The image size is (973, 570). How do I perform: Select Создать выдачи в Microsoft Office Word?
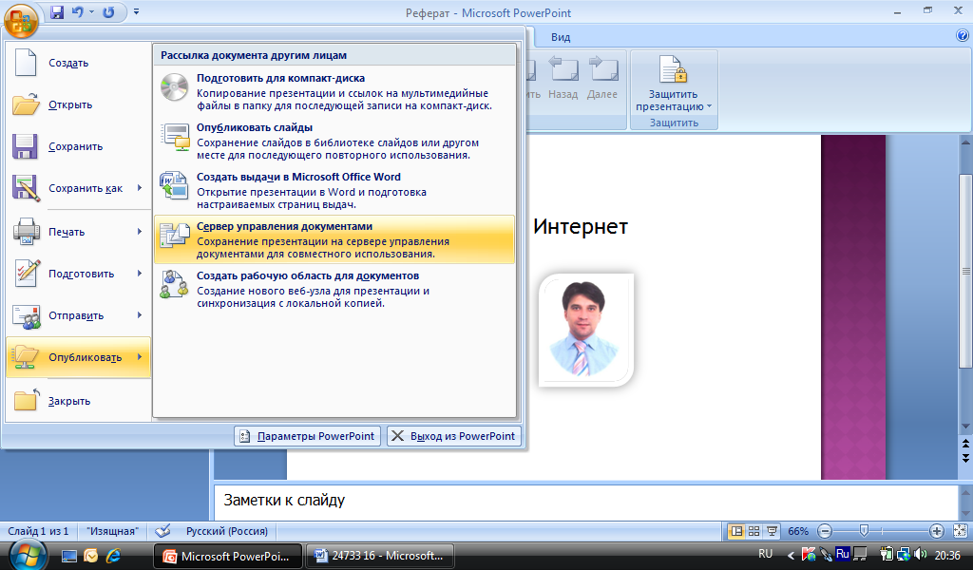[334, 190]
